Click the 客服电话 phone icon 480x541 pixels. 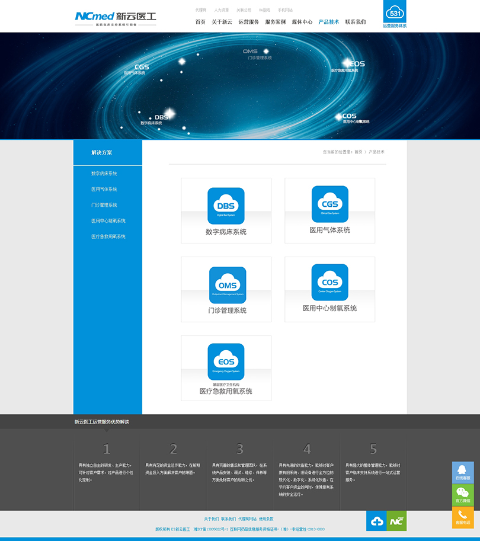[463, 517]
